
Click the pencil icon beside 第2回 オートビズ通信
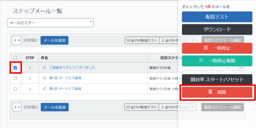click(x=44, y=88)
